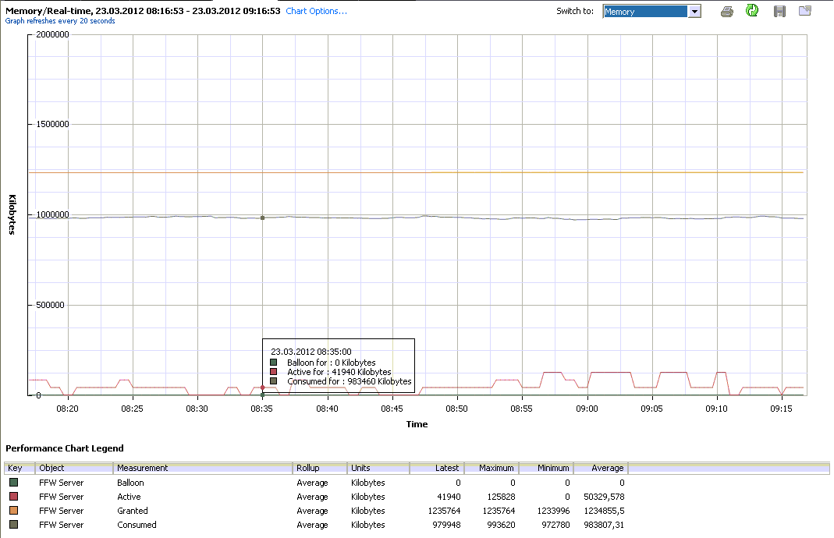Click the Consumed key color swatch

click(x=13, y=525)
